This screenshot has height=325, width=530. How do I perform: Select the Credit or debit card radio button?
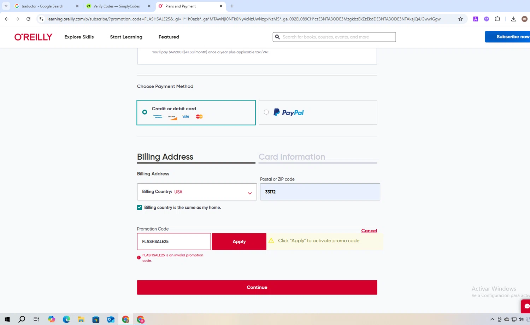tap(145, 112)
